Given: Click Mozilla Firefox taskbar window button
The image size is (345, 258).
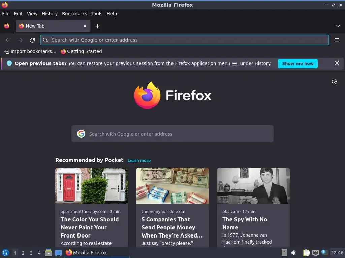Looking at the screenshot, I should point(97,253).
